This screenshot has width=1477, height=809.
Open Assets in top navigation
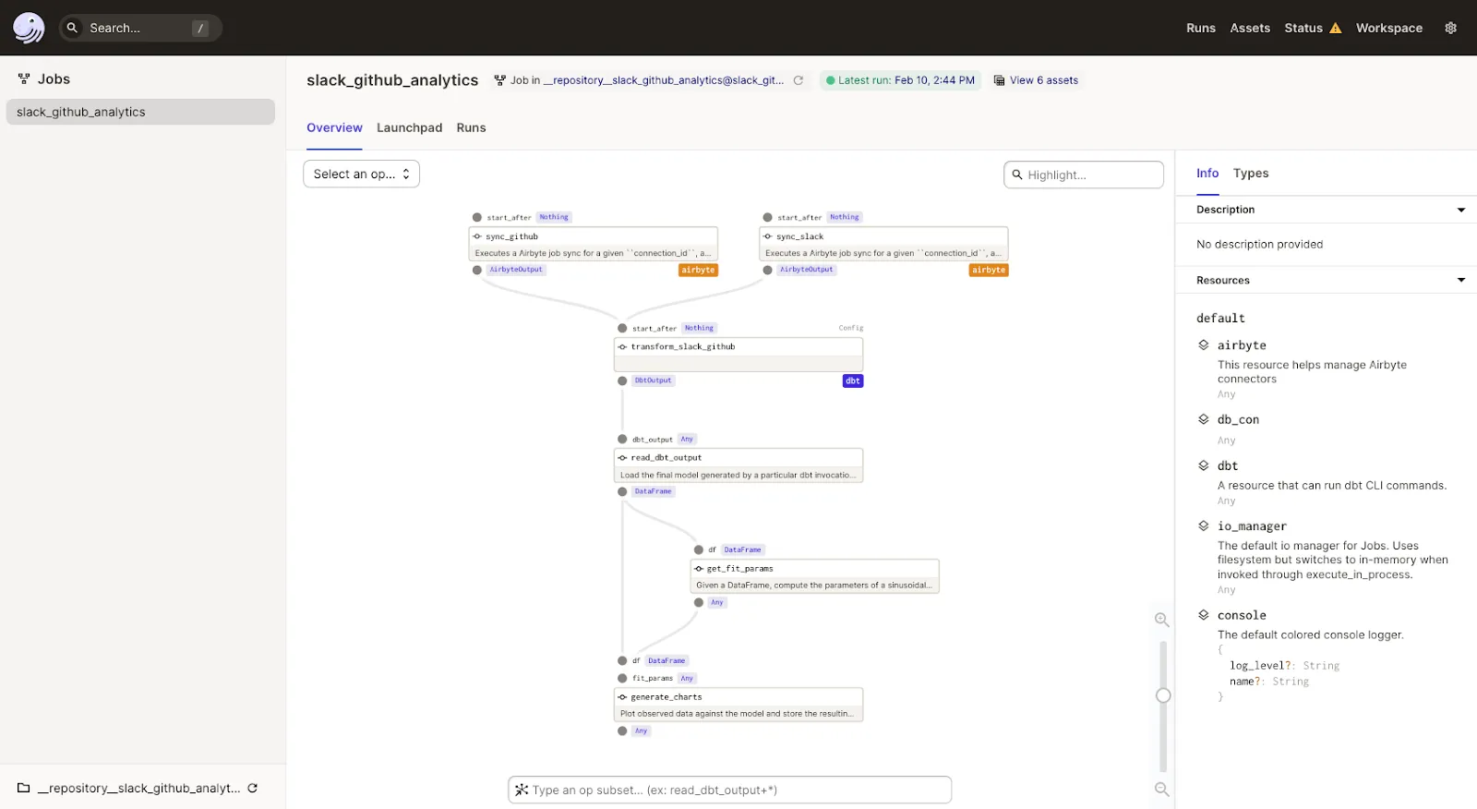[1250, 28]
